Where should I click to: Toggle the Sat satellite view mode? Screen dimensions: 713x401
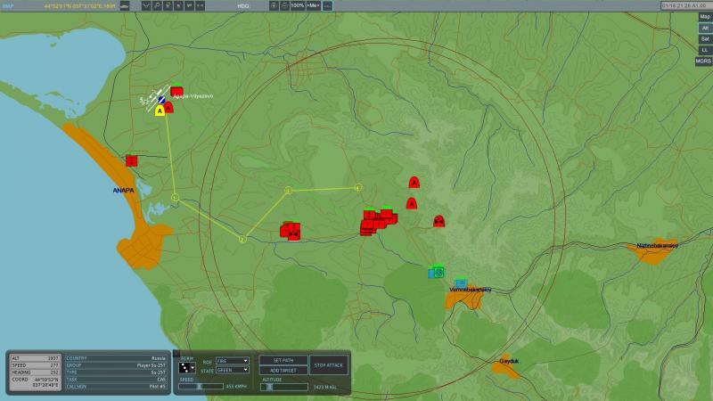coord(704,39)
